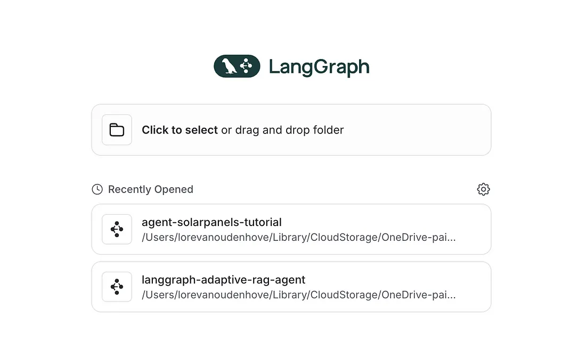586x361 pixels.
Task: Open the langgraph-adaptive-rag-agent project
Action: pos(291,287)
